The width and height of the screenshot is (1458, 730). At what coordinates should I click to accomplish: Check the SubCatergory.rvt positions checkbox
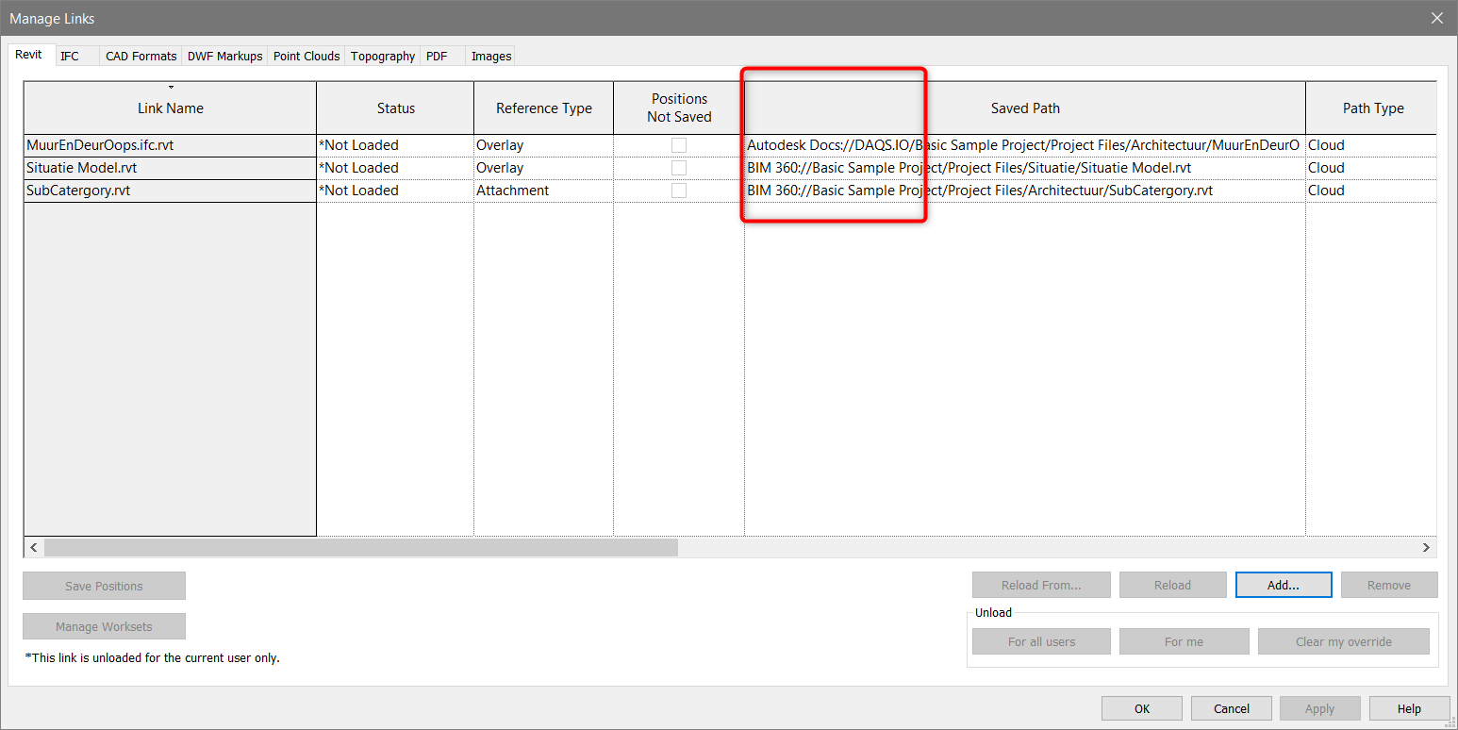coord(678,190)
